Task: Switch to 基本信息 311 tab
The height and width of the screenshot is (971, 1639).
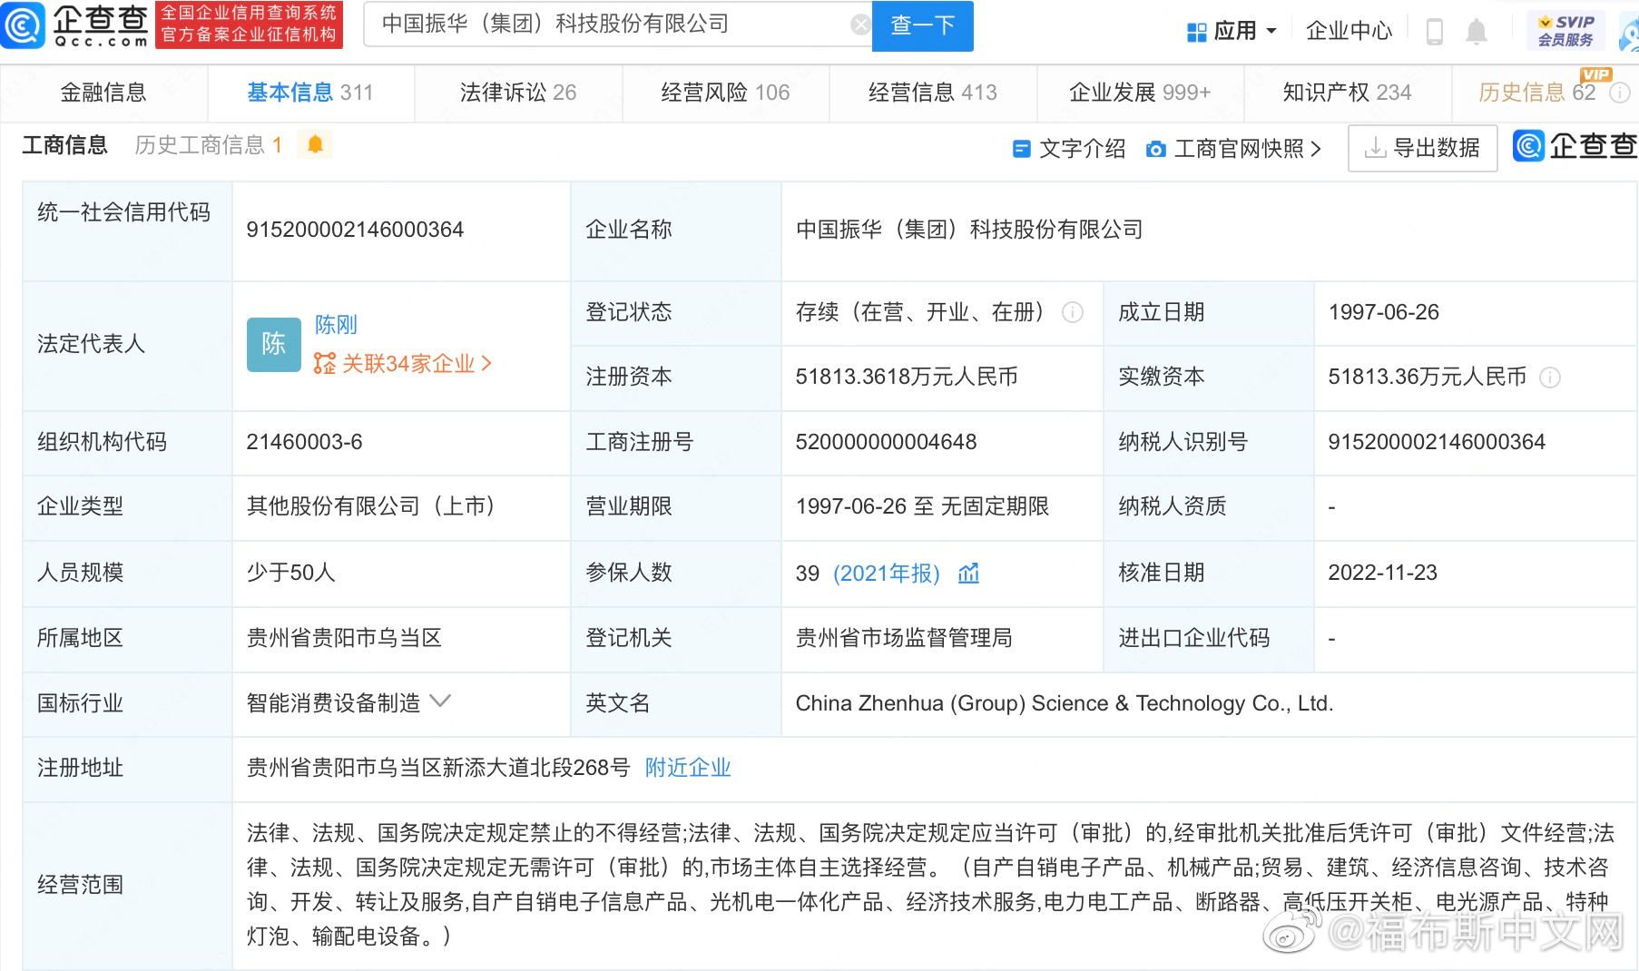Action: coord(310,92)
